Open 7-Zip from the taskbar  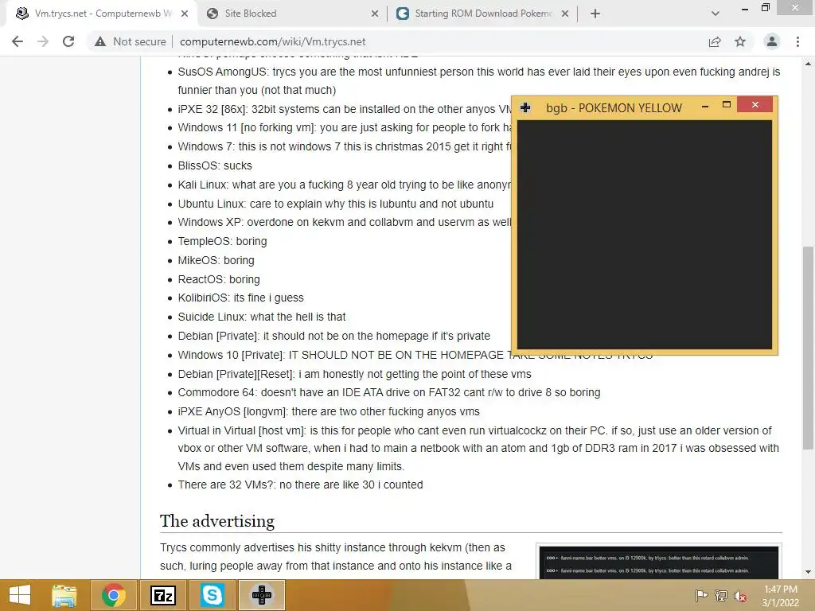coord(162,595)
